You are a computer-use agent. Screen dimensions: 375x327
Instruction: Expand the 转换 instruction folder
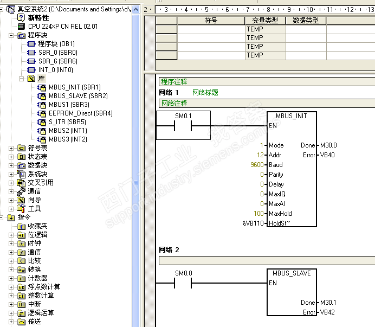(x=11, y=270)
